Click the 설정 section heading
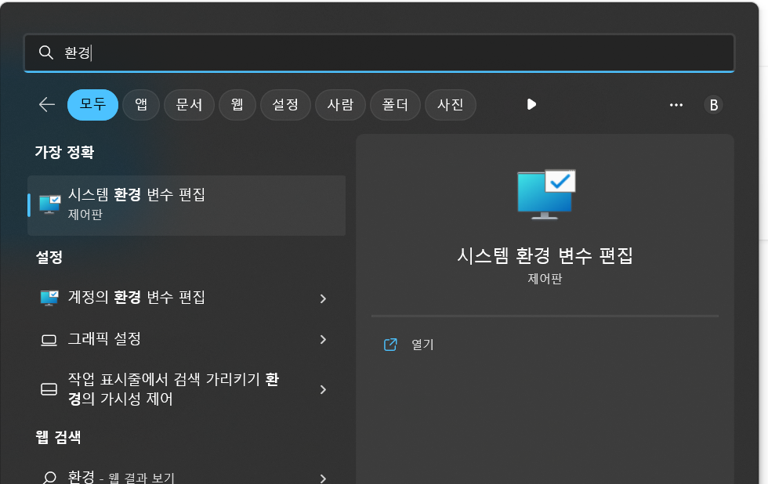 coord(49,257)
